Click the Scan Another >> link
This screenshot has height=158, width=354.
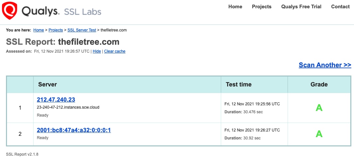coord(325,65)
